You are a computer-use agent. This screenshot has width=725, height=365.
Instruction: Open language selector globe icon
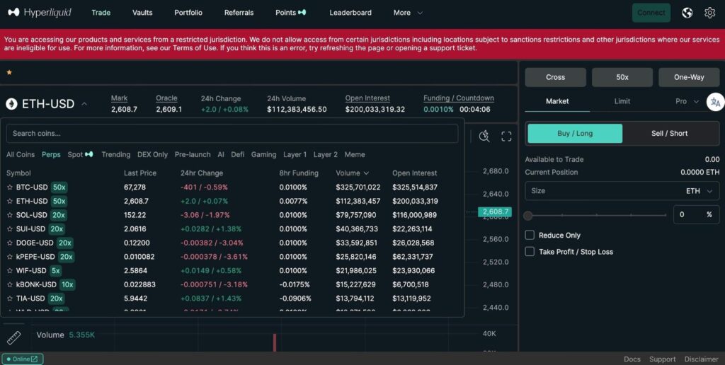click(687, 13)
